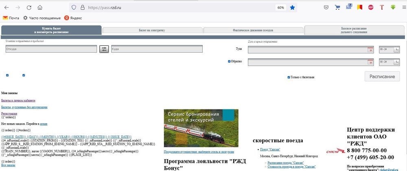
Task: Open the Почта bookmark
Action: pyautogui.click(x=11, y=18)
